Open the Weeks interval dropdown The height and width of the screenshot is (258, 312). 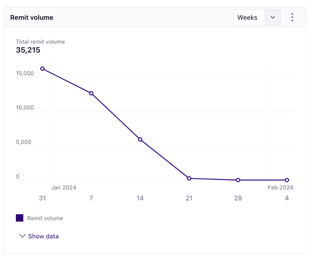pyautogui.click(x=257, y=18)
